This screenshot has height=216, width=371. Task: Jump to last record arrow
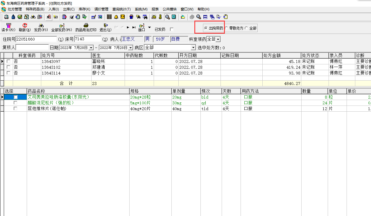[x=134, y=27]
